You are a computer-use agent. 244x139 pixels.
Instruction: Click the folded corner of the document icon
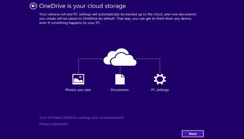(x=123, y=75)
